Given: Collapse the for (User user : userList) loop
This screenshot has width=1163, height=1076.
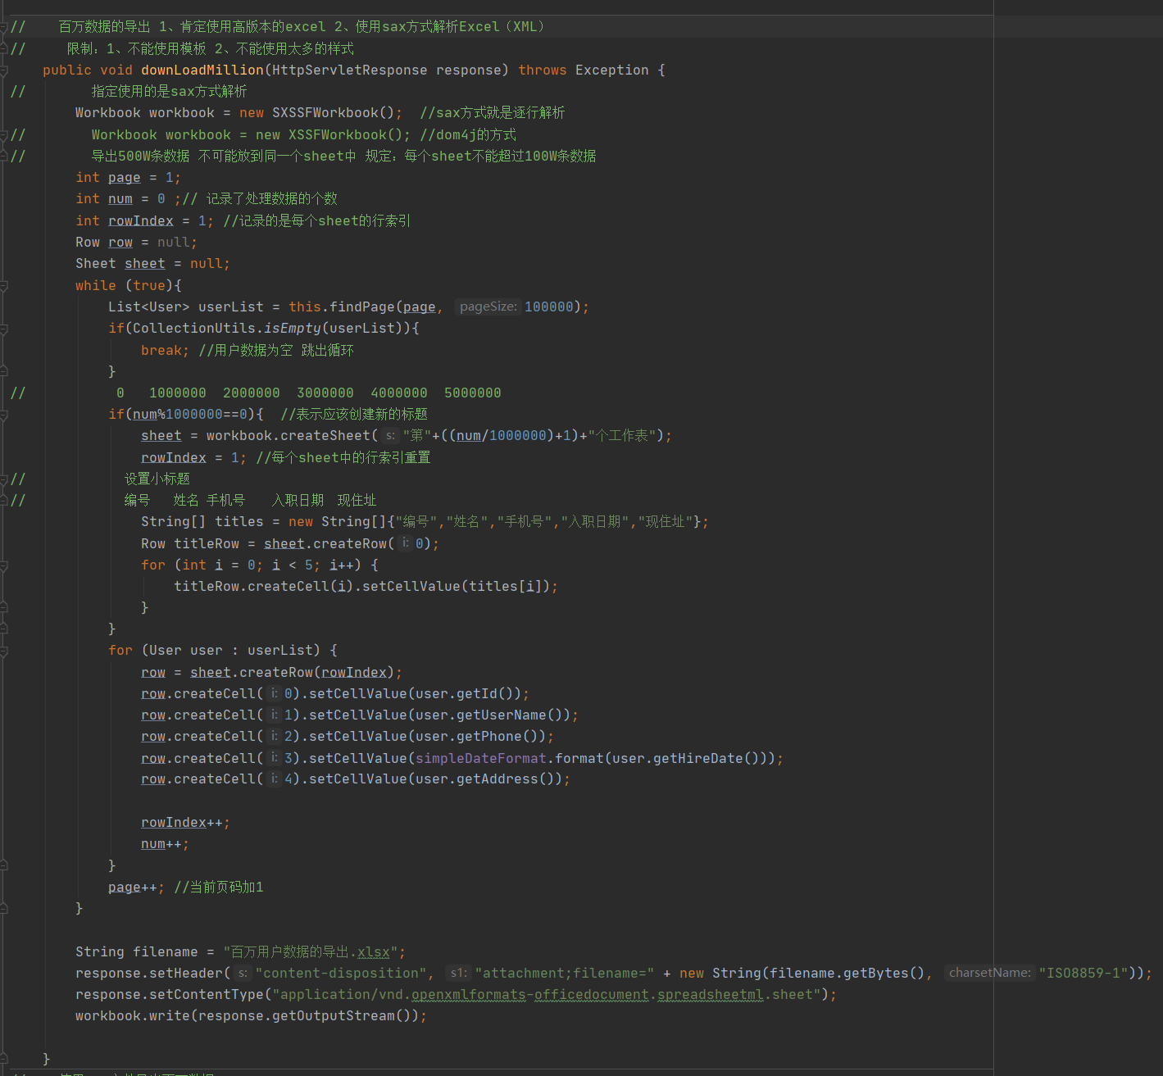Looking at the screenshot, I should click(3, 651).
